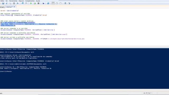Show the command add-on pane icon
This screenshot has width=169, height=95.
tap(69, 3)
